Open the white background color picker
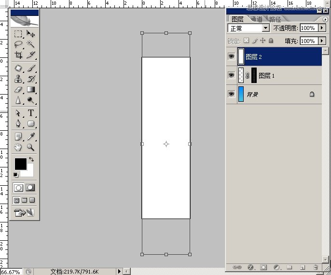This screenshot has width=331, height=275. tap(29, 173)
